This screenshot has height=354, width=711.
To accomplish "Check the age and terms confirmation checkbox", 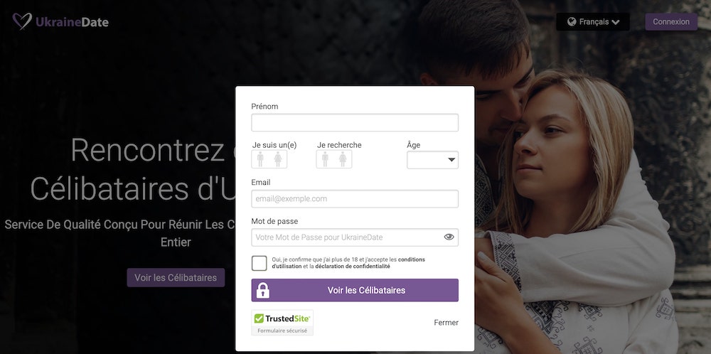I will coord(260,263).
